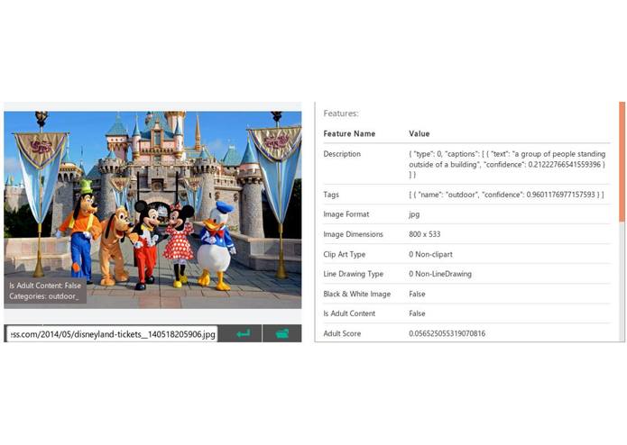Select the "Black & White Image" label

tap(356, 295)
